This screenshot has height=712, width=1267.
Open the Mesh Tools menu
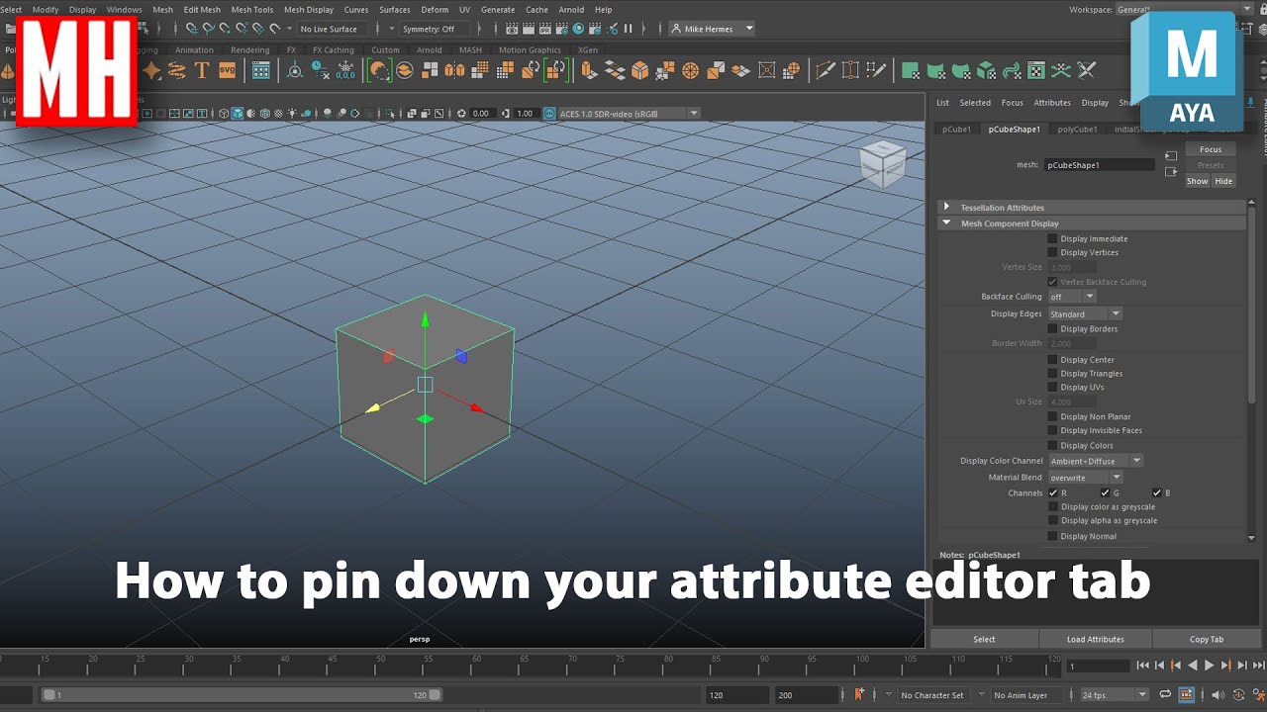pos(252,10)
